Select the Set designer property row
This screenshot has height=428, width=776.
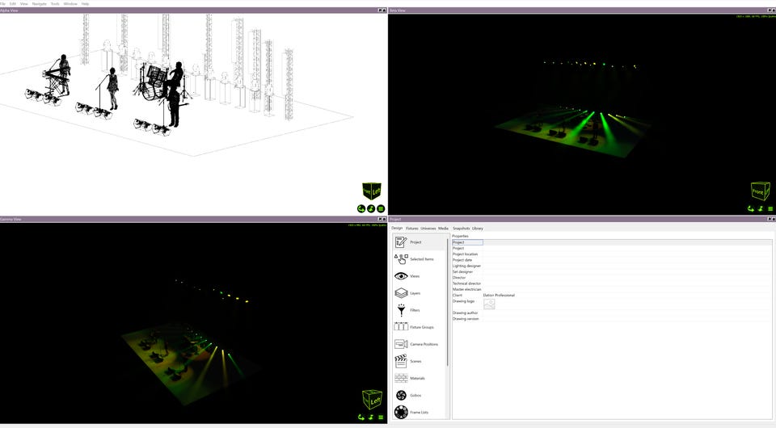tap(612, 272)
